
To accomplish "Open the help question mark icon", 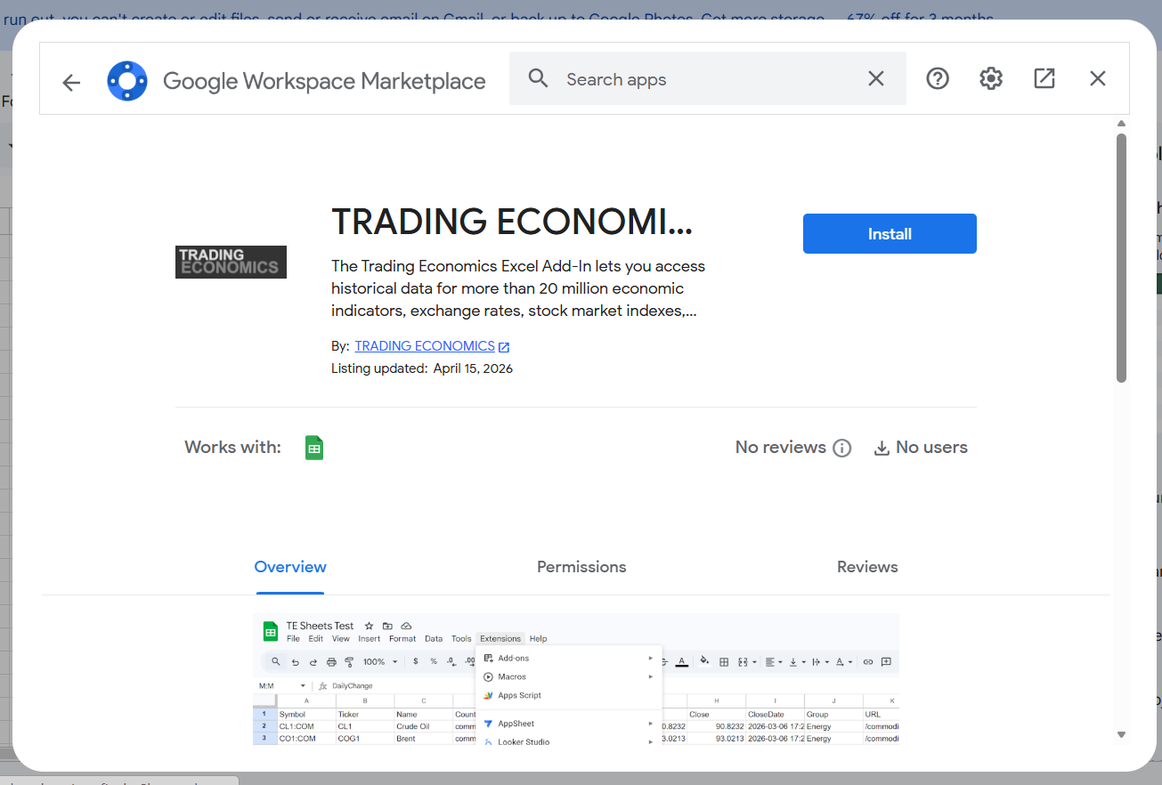I will pyautogui.click(x=938, y=78).
